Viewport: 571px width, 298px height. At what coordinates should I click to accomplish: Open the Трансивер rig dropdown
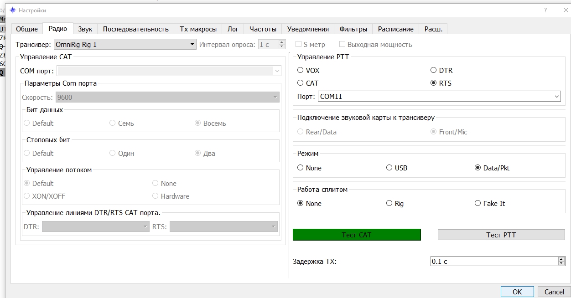(125, 45)
